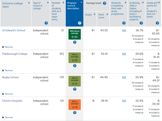
Task: Sort by Type of school or college
Action: [48, 2]
